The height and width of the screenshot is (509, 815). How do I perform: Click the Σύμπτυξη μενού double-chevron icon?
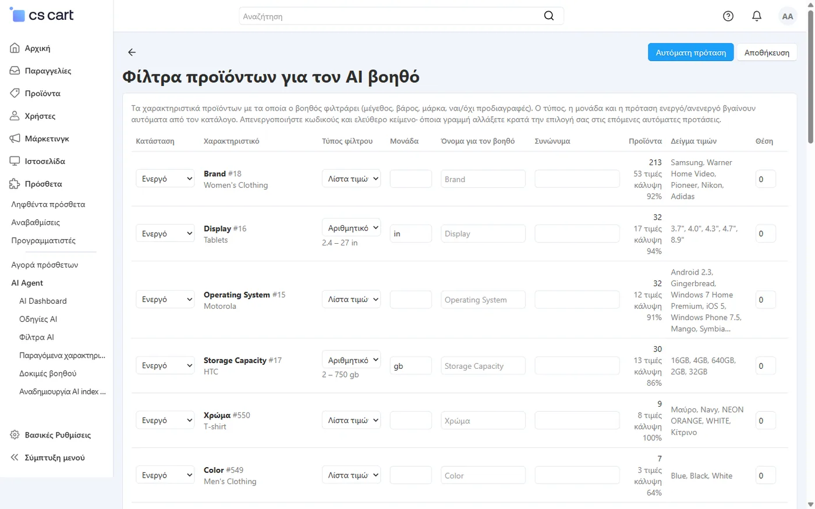pyautogui.click(x=15, y=458)
